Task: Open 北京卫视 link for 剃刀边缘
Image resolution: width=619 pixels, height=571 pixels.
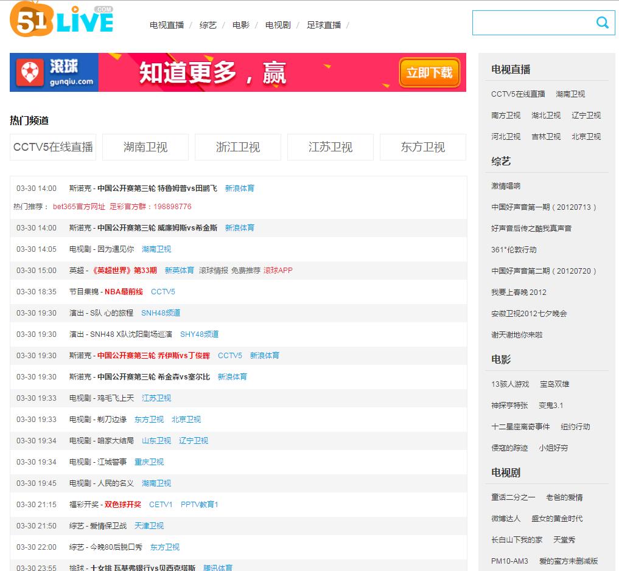Action: click(x=186, y=420)
